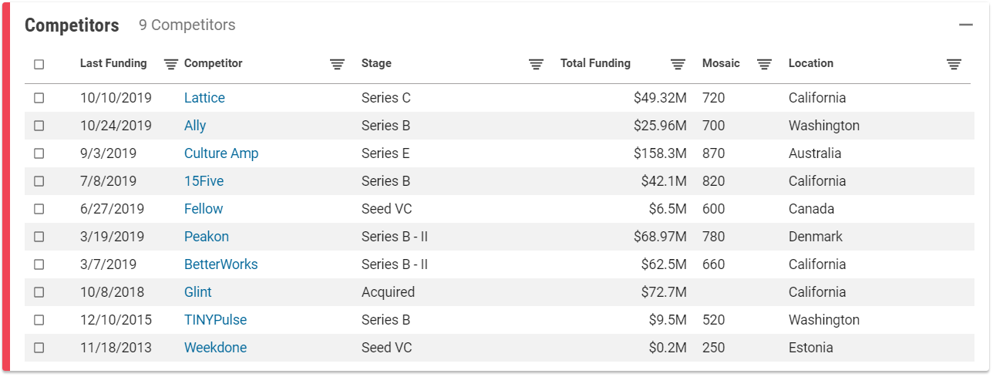Open the Mosaic column filter icon
Image resolution: width=993 pixels, height=377 pixels.
[x=764, y=64]
